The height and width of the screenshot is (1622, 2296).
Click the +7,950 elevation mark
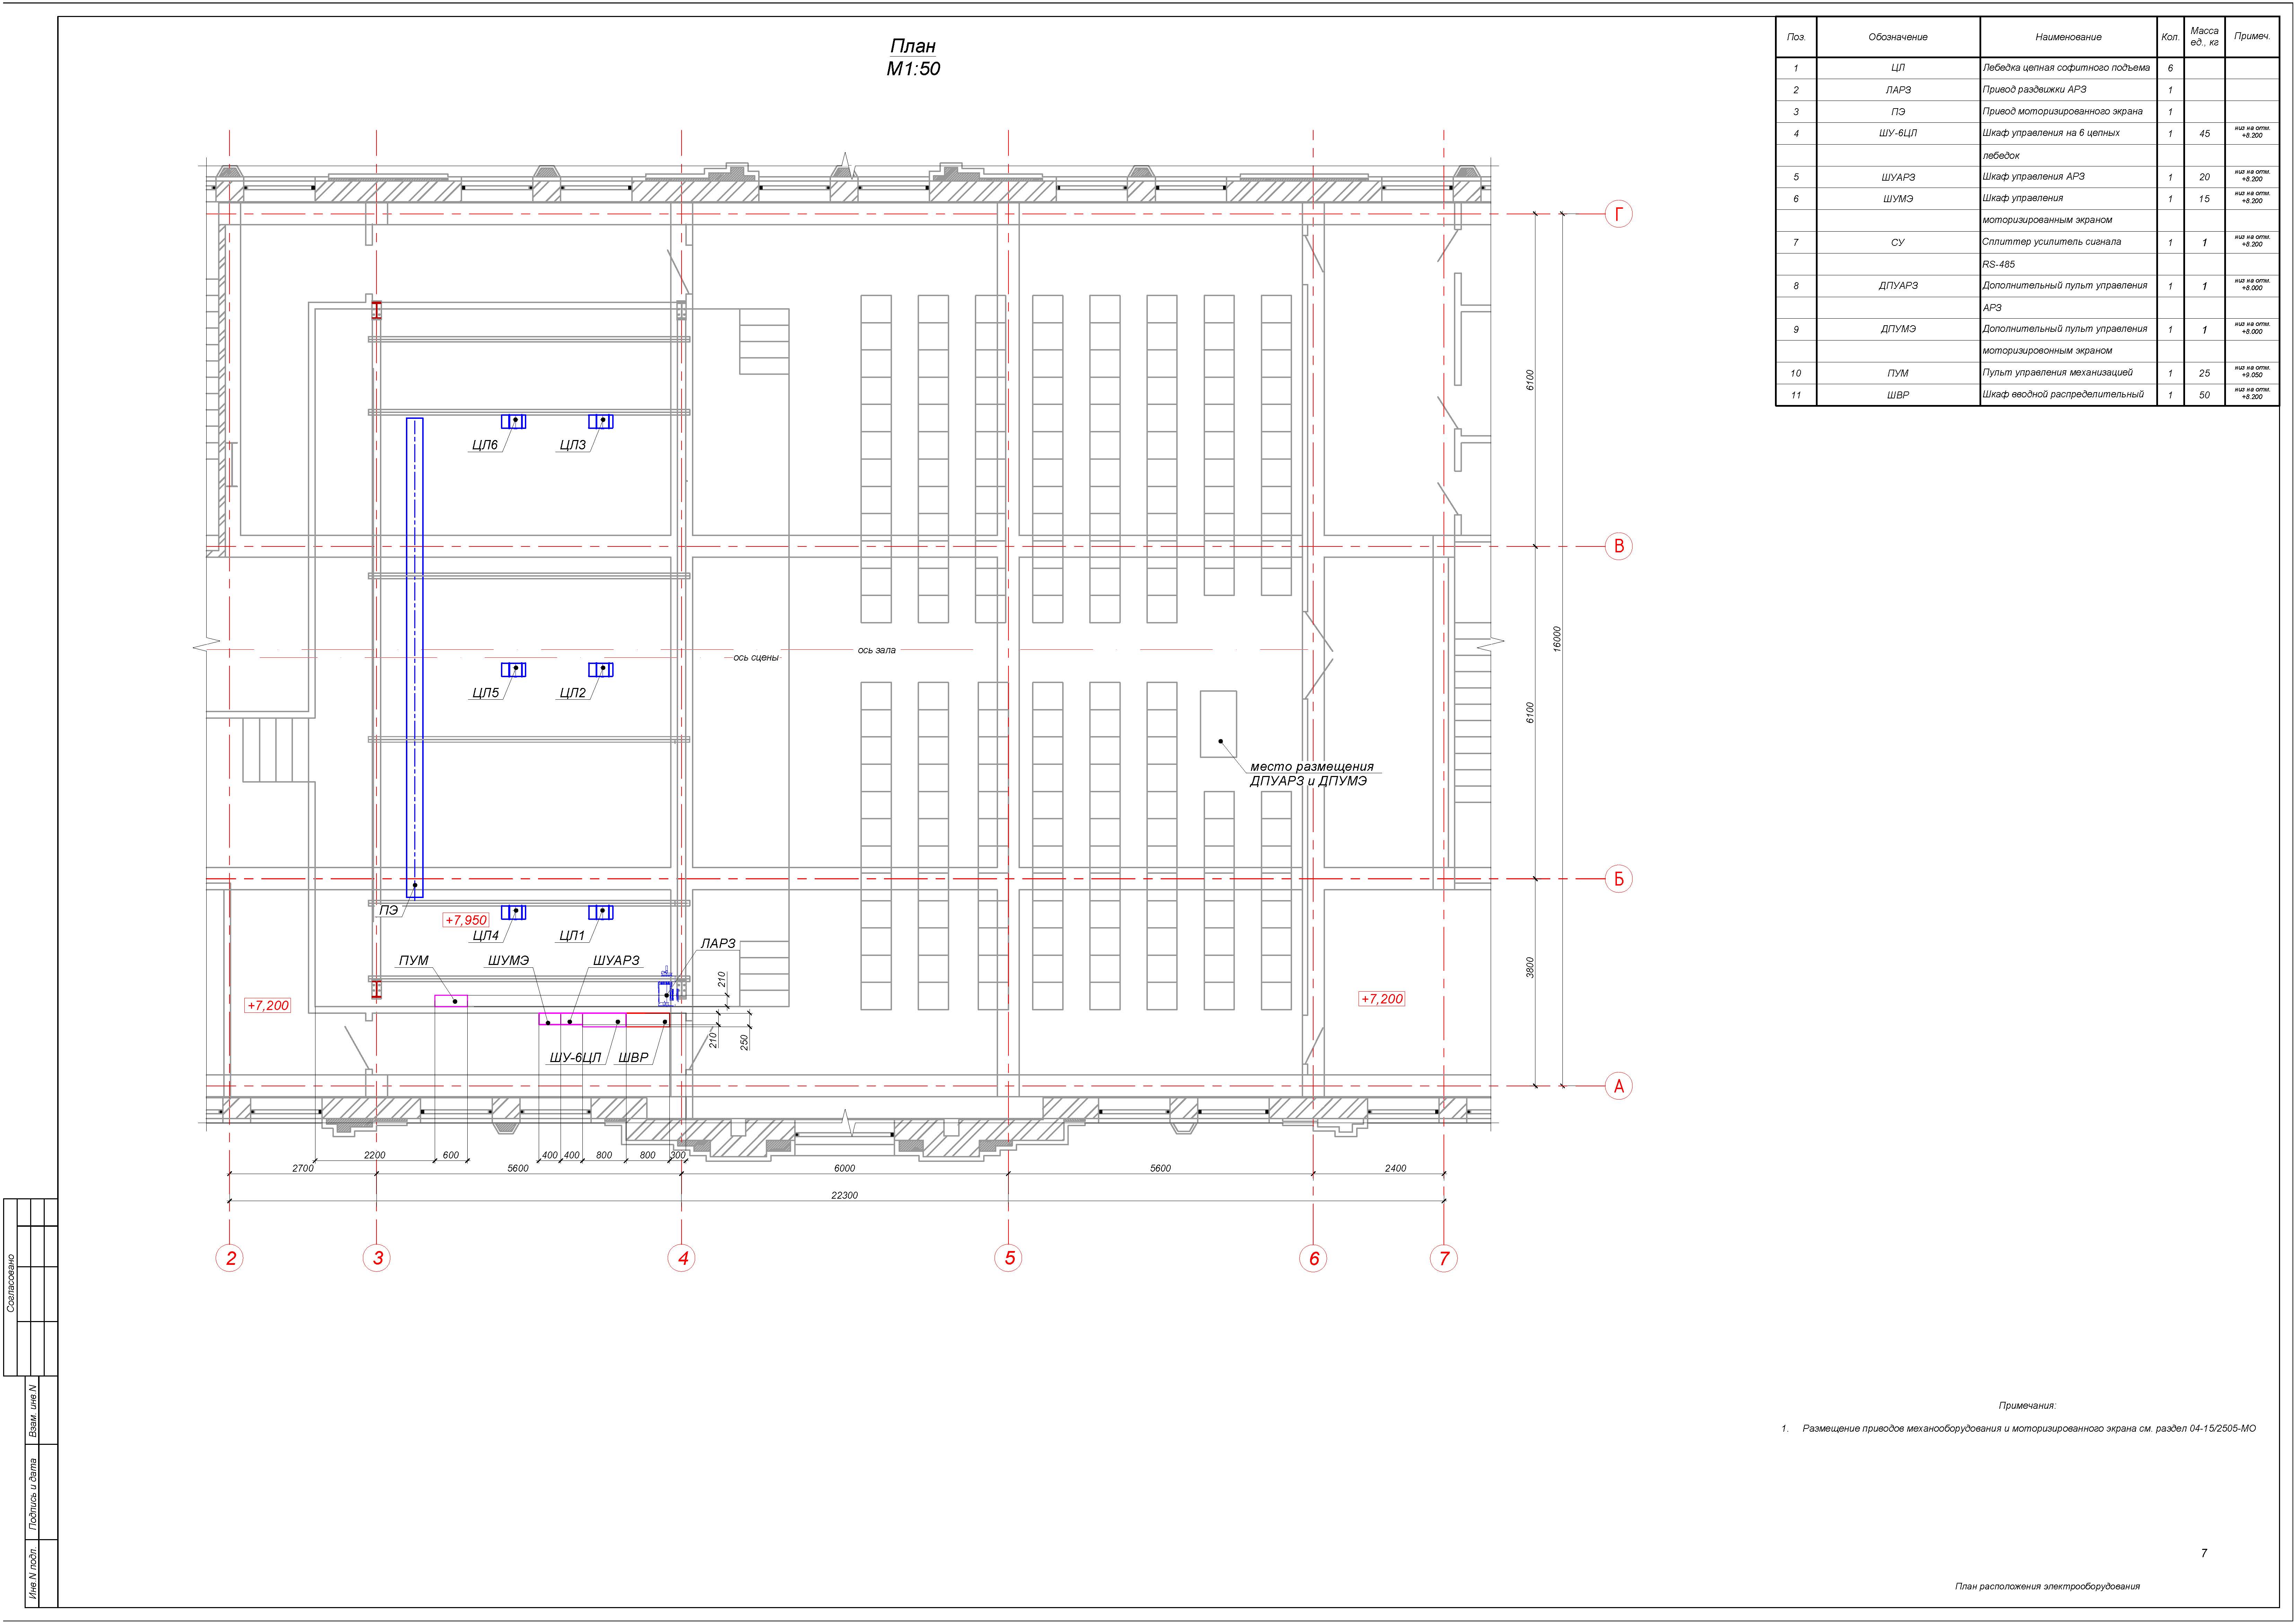point(466,920)
